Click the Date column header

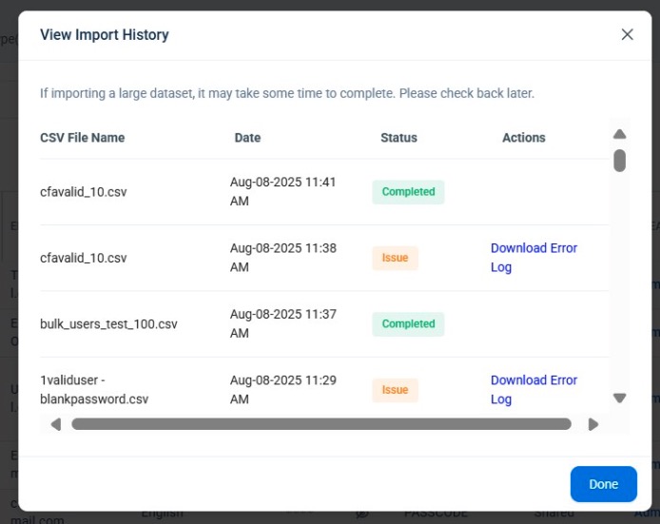[x=247, y=138]
